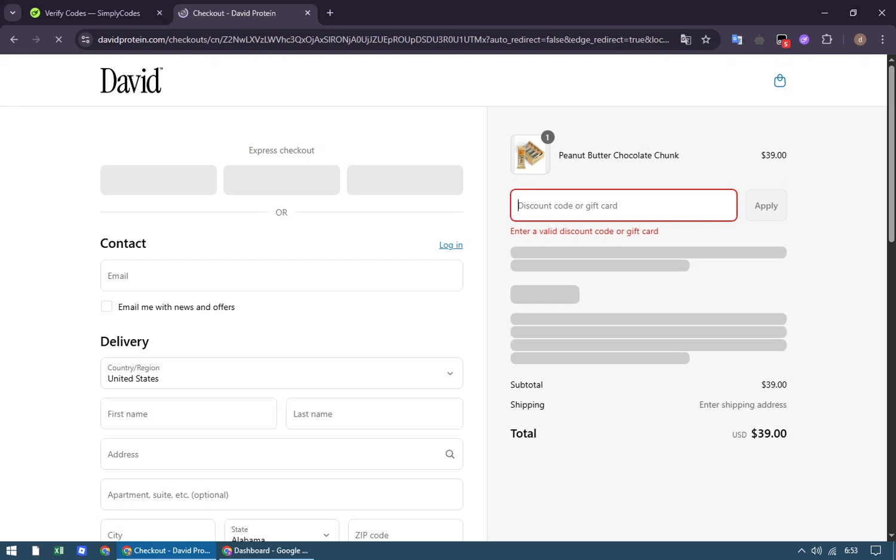Image resolution: width=896 pixels, height=560 pixels.
Task: Open the profile avatar 'd'
Action: [860, 39]
